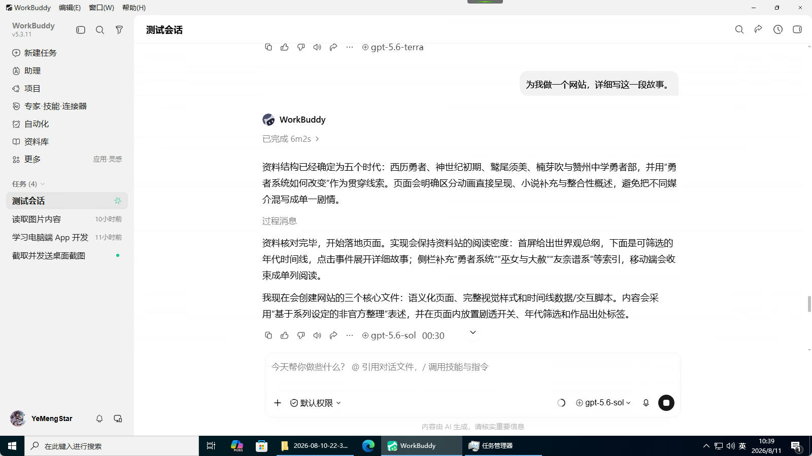Screen dimensions: 812x456
Task: Select 测试会话 task in sidebar
Action: tap(67, 201)
